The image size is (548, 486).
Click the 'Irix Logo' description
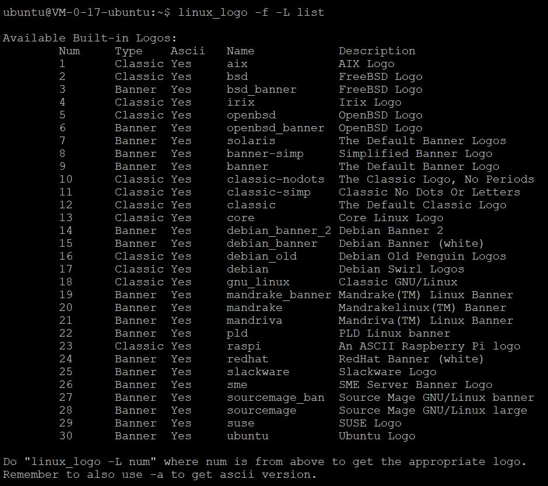pos(370,103)
